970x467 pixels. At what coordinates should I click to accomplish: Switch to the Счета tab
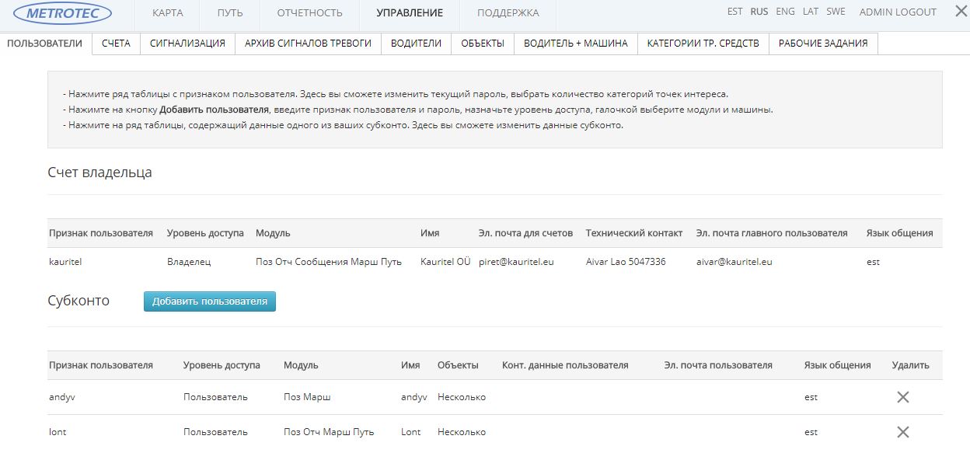[116, 44]
